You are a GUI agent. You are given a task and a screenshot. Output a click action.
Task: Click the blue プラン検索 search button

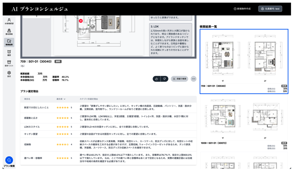[9, 160]
